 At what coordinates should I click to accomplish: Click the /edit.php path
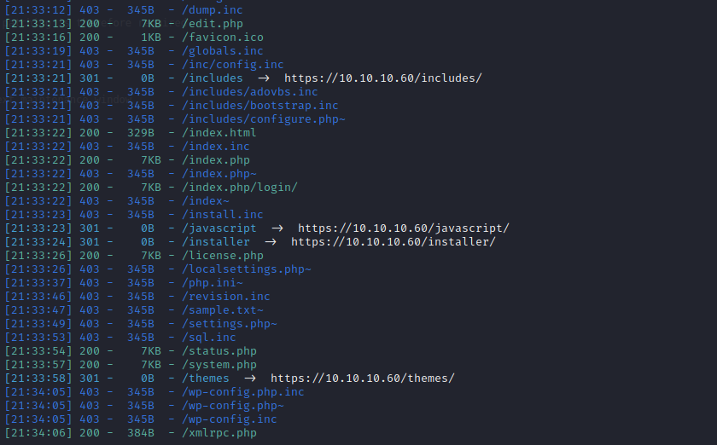pos(213,24)
